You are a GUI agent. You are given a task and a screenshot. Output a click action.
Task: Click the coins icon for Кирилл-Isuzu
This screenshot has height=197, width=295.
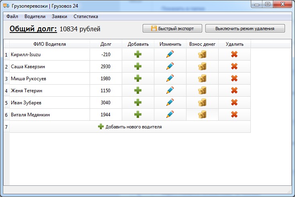[202, 55]
